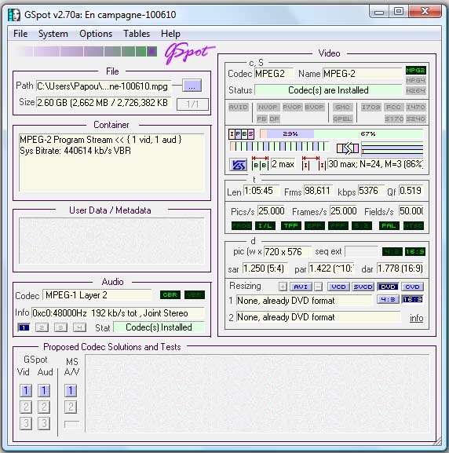This screenshot has height=453, width=449.
Task: Click the frame buffer arrows icon
Action: [348, 148]
